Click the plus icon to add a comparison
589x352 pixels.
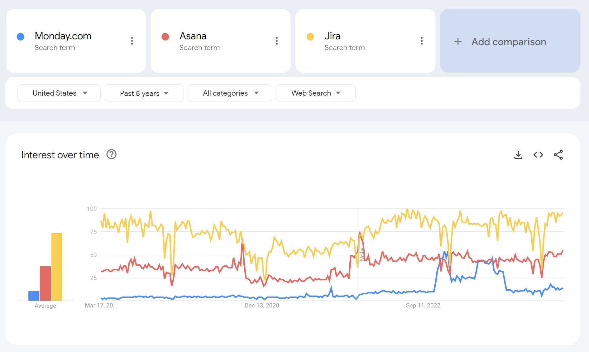pyautogui.click(x=458, y=42)
